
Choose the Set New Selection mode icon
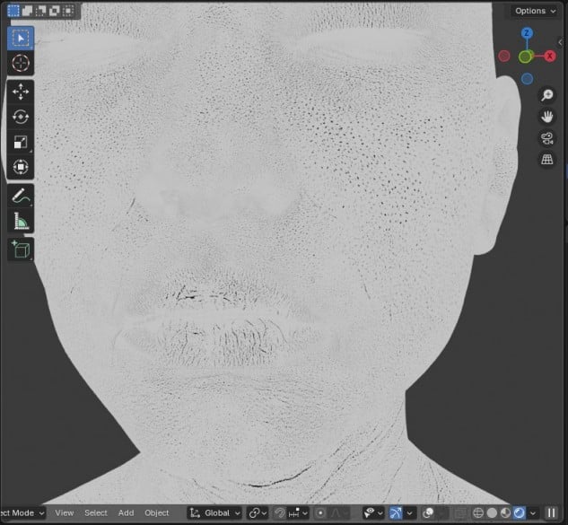13,11
